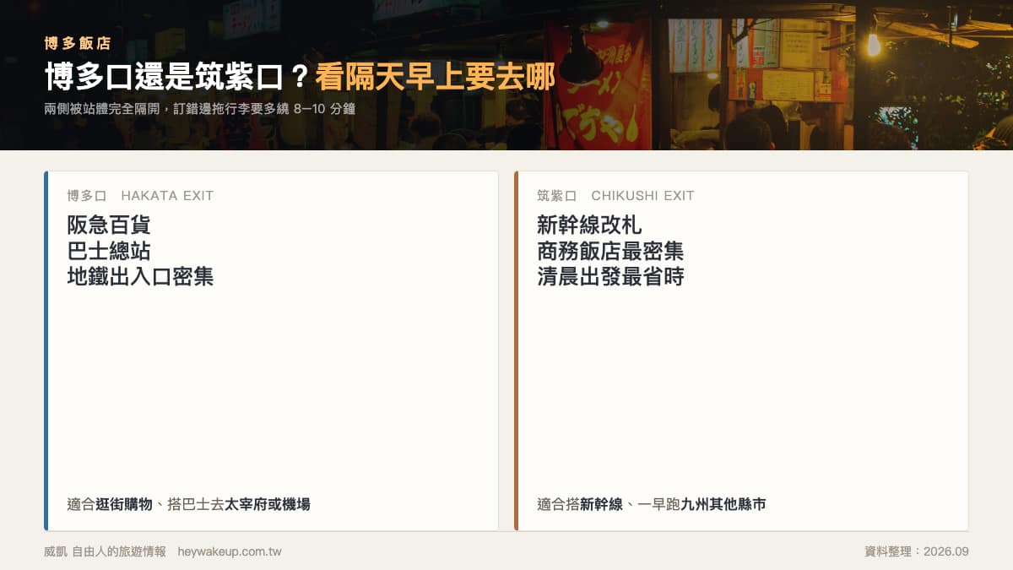Click the orange headline 看隔天早上要去哪

click(436, 78)
